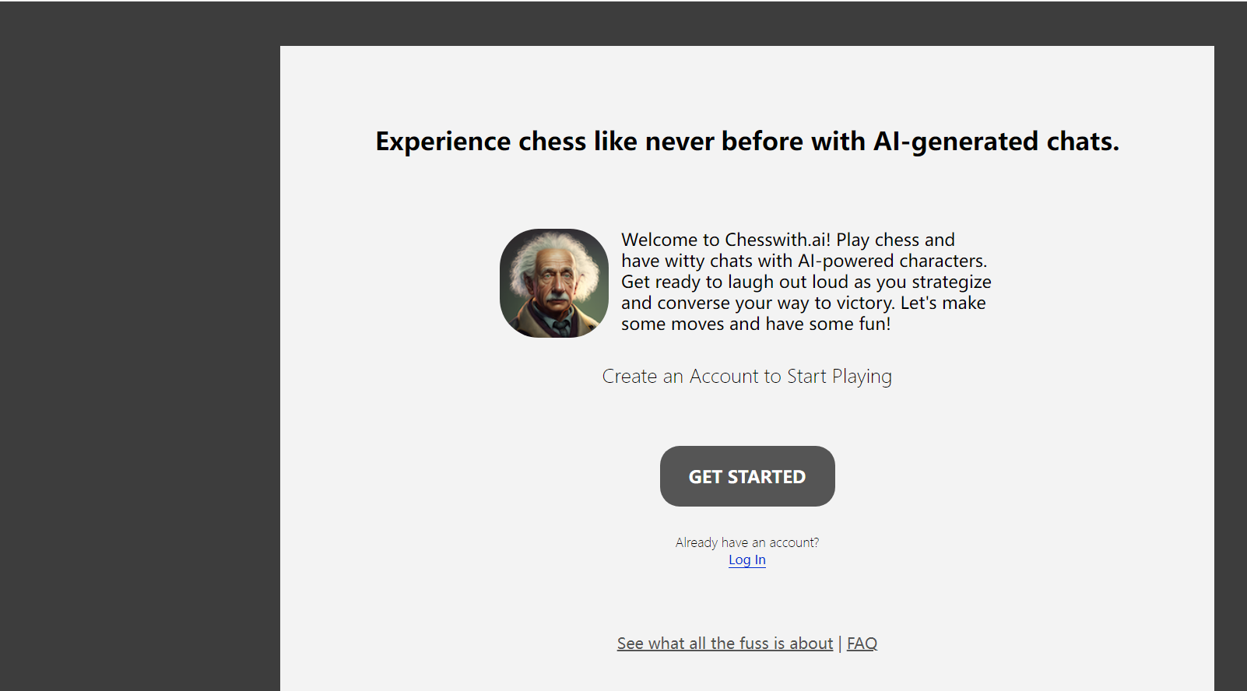This screenshot has width=1247, height=691.
Task: Click the "some moves and have some fun!" line
Action: (756, 324)
